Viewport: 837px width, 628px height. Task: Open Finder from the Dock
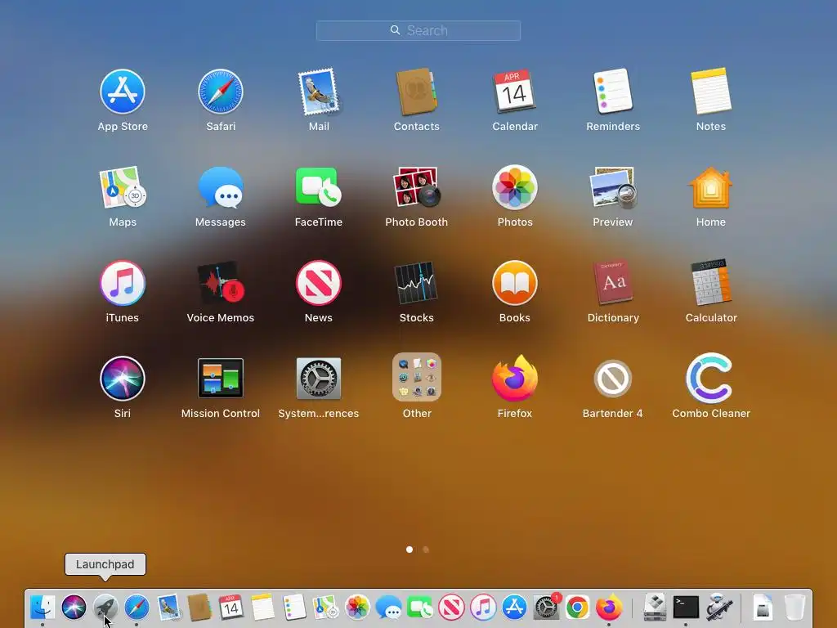click(43, 608)
